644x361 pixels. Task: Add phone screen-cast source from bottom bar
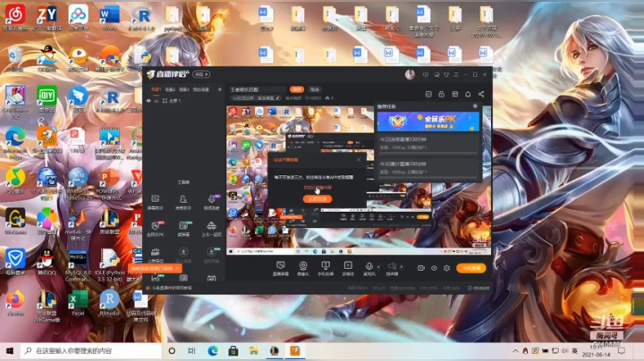[x=326, y=268]
